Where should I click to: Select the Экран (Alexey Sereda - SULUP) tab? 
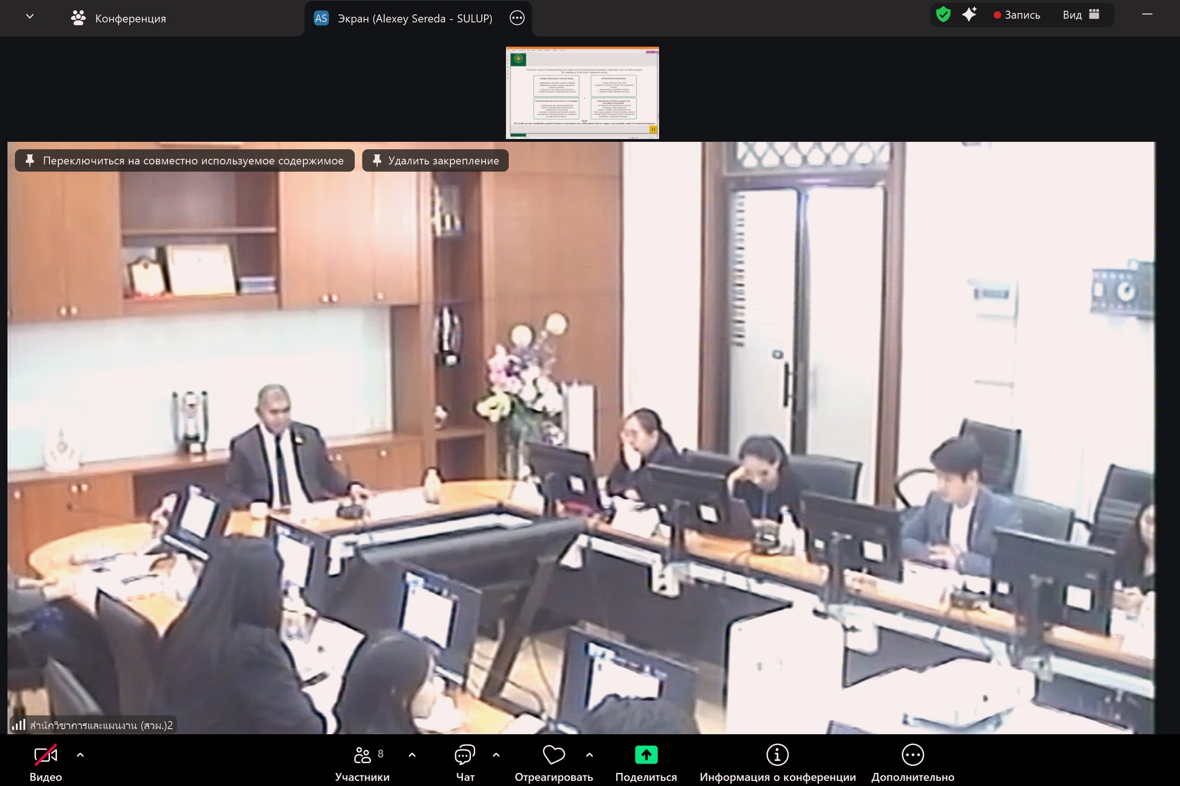403,19
